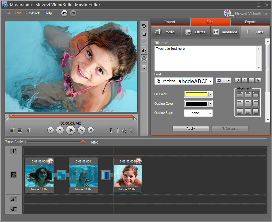Click the clock speed icon

click(144, 59)
